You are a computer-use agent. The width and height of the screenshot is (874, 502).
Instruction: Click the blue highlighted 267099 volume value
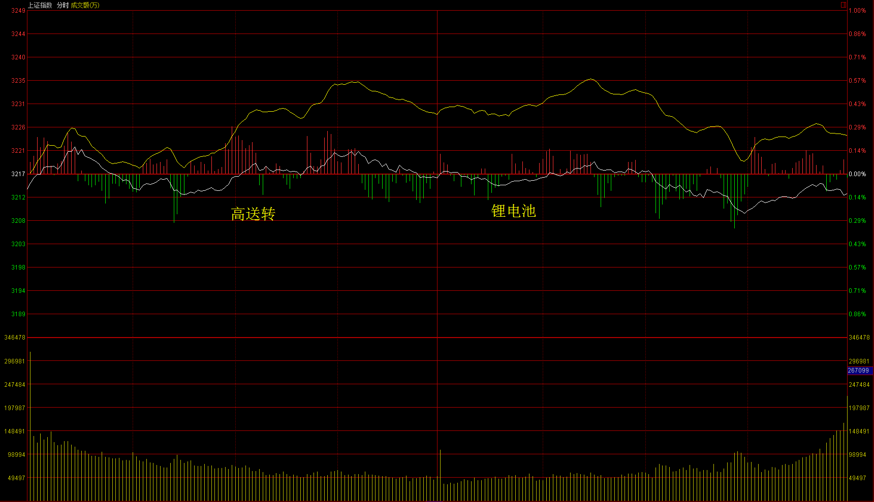(858, 371)
